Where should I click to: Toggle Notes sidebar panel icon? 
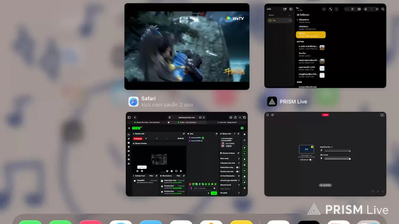pos(291,9)
